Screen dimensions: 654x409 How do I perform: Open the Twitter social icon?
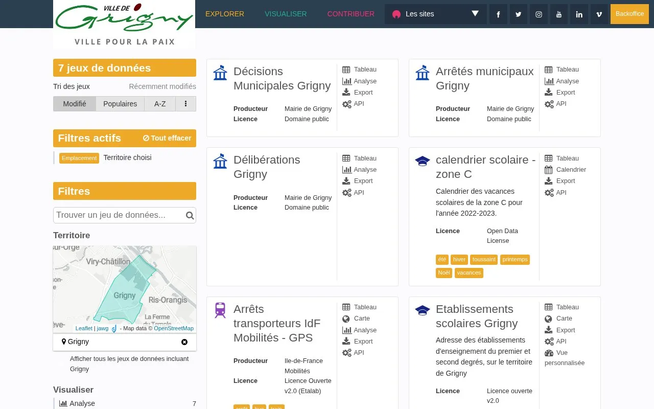(x=519, y=14)
